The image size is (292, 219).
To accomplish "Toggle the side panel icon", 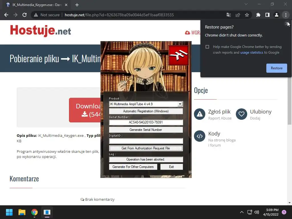I will [267, 15].
